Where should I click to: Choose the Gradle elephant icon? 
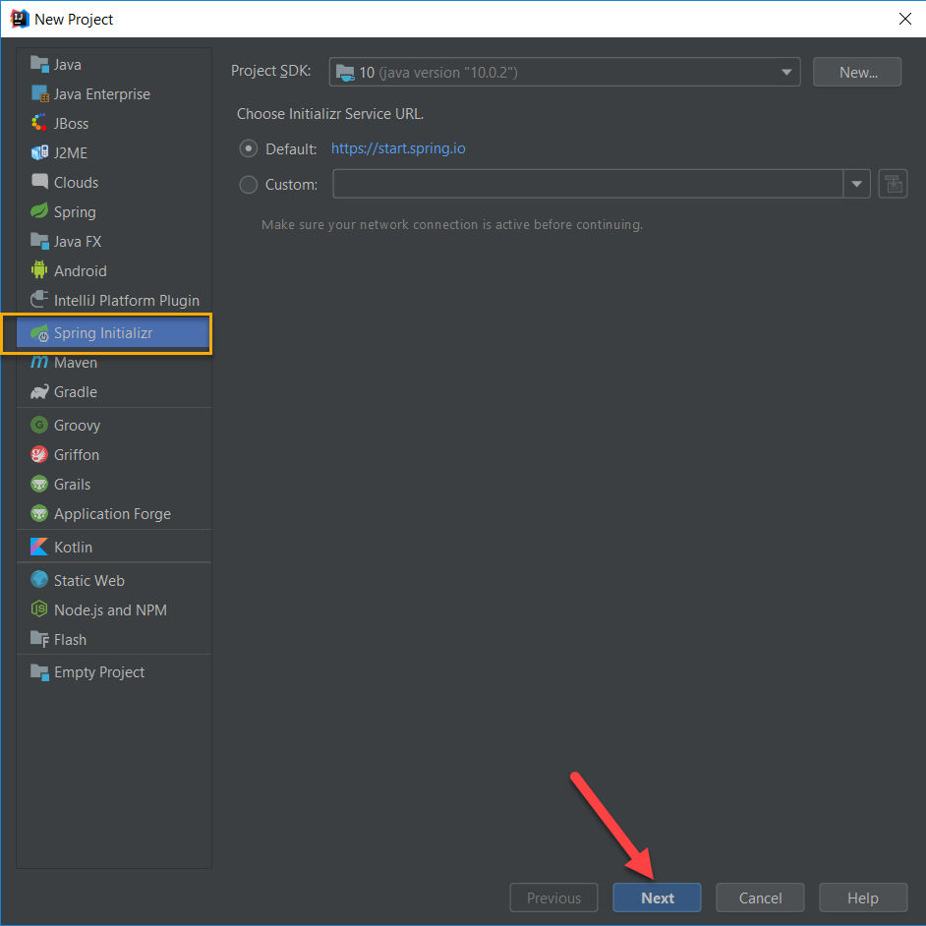tap(39, 391)
